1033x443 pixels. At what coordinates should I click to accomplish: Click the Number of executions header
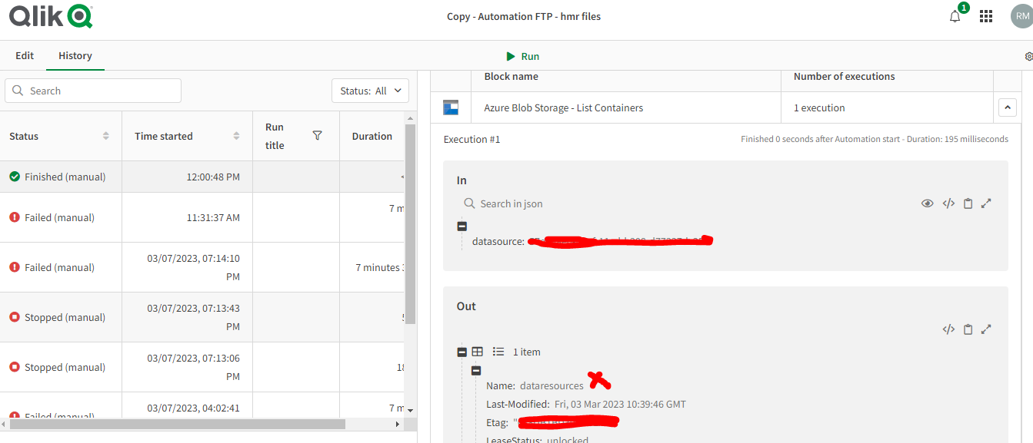pyautogui.click(x=844, y=76)
